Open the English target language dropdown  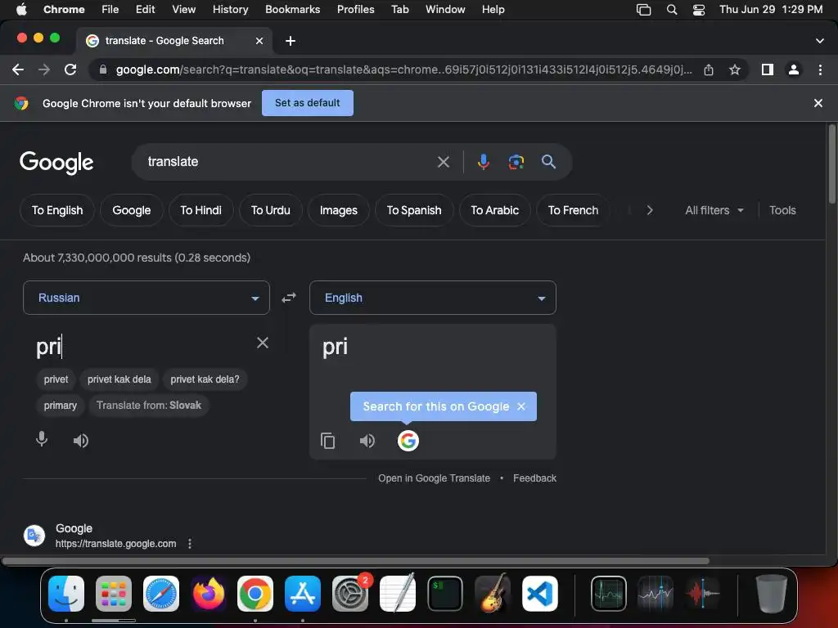point(432,298)
